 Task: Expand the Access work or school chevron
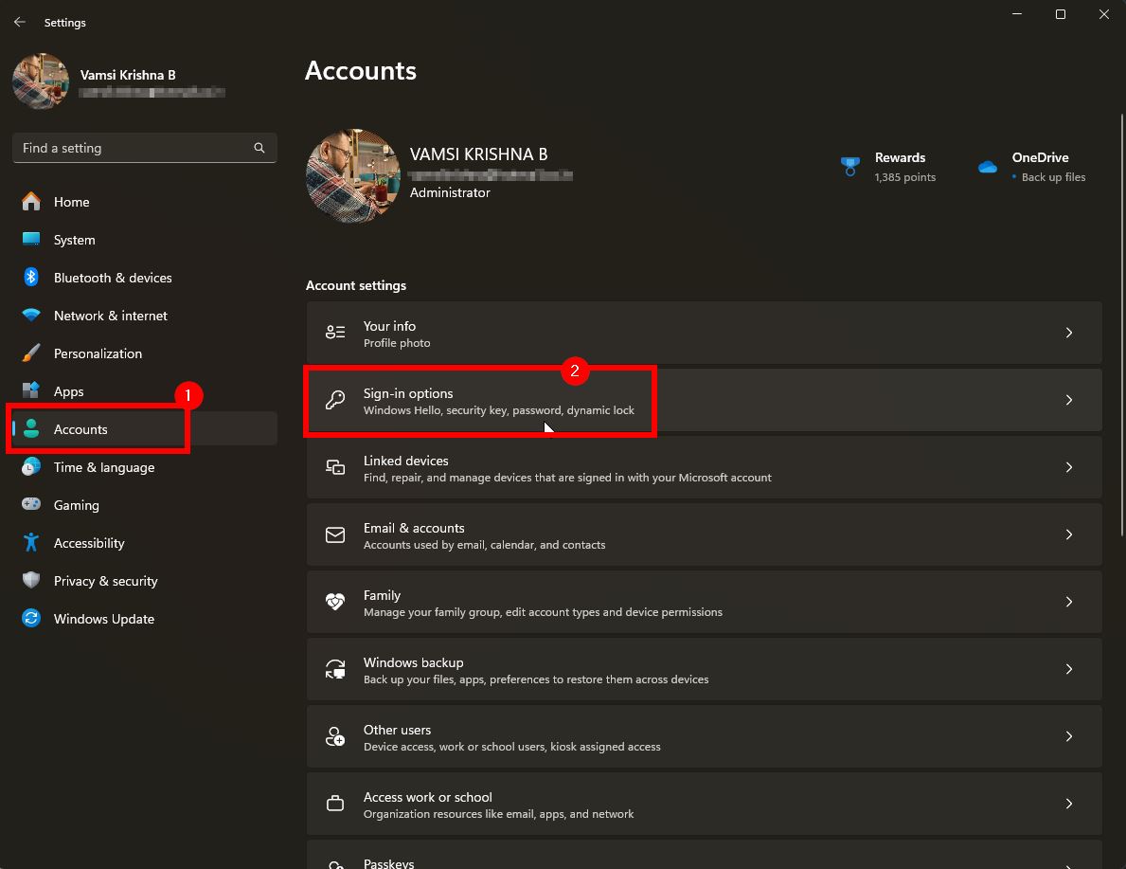pyautogui.click(x=1068, y=804)
